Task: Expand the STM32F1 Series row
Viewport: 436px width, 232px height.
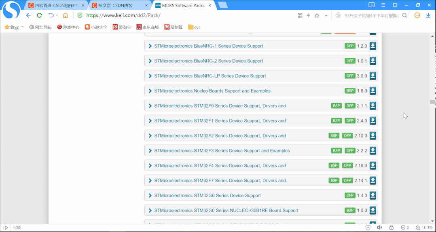Action: [150, 121]
